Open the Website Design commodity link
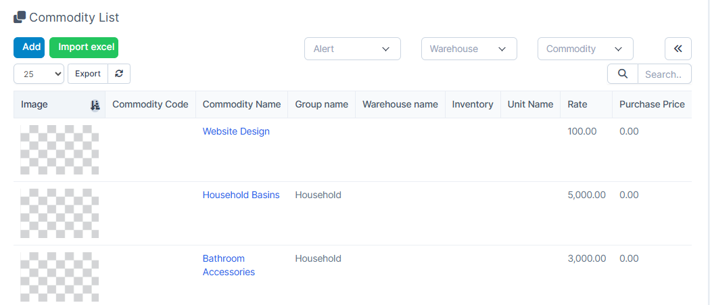This screenshot has height=305, width=710. [236, 131]
